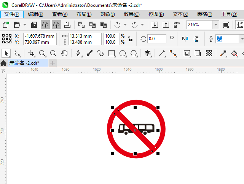Redo the last action

click(x=134, y=25)
